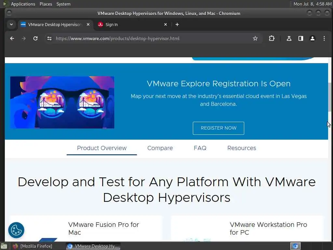Select the Compare tab
The width and height of the screenshot is (333, 250).
pos(160,148)
